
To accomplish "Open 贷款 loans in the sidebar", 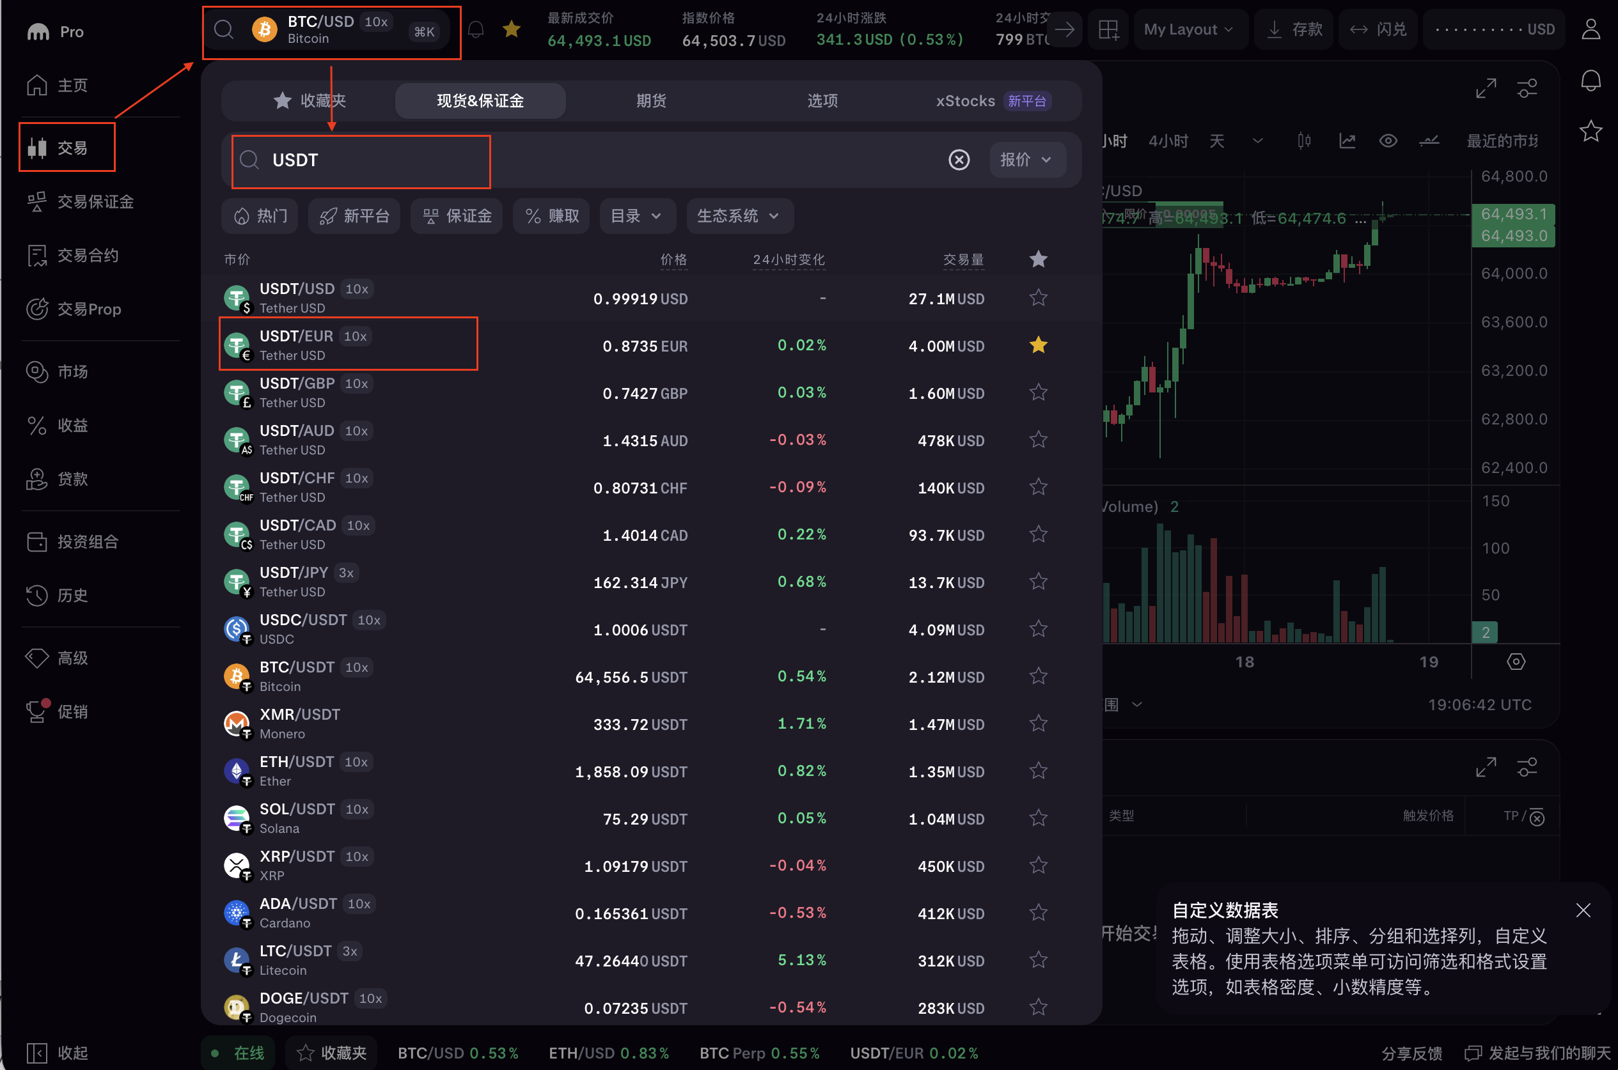I will 58,479.
